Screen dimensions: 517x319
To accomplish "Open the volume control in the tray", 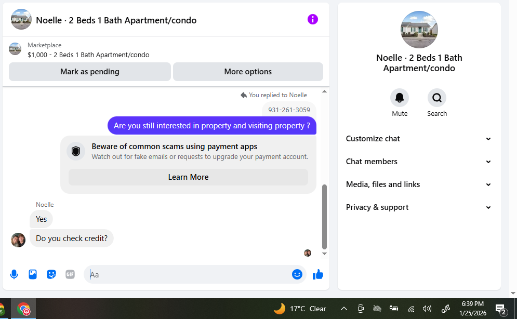I will click(427, 309).
